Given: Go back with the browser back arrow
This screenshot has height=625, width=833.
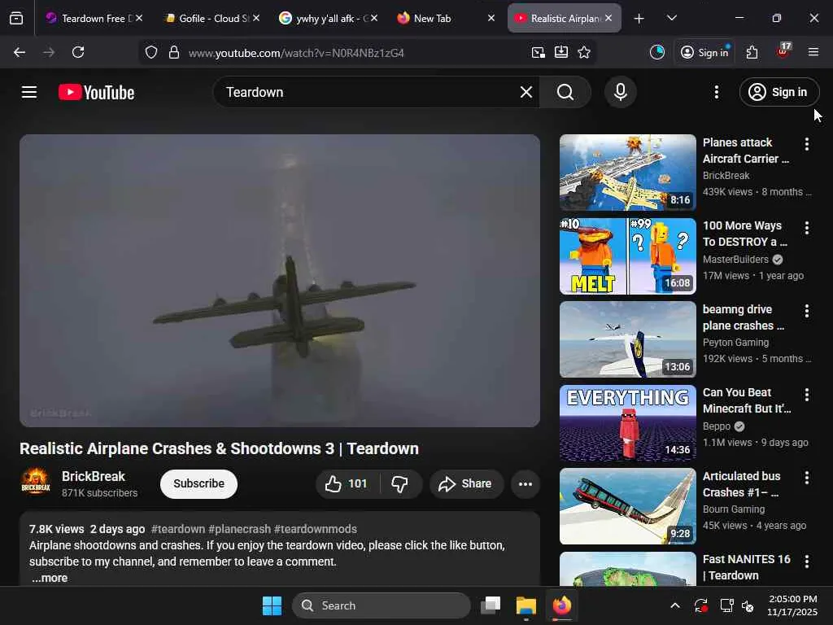Looking at the screenshot, I should (x=20, y=52).
